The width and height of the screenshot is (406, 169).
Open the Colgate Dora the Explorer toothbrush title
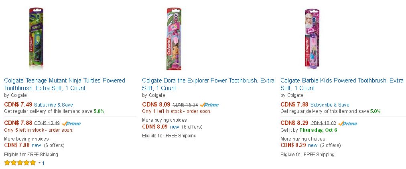point(208,84)
